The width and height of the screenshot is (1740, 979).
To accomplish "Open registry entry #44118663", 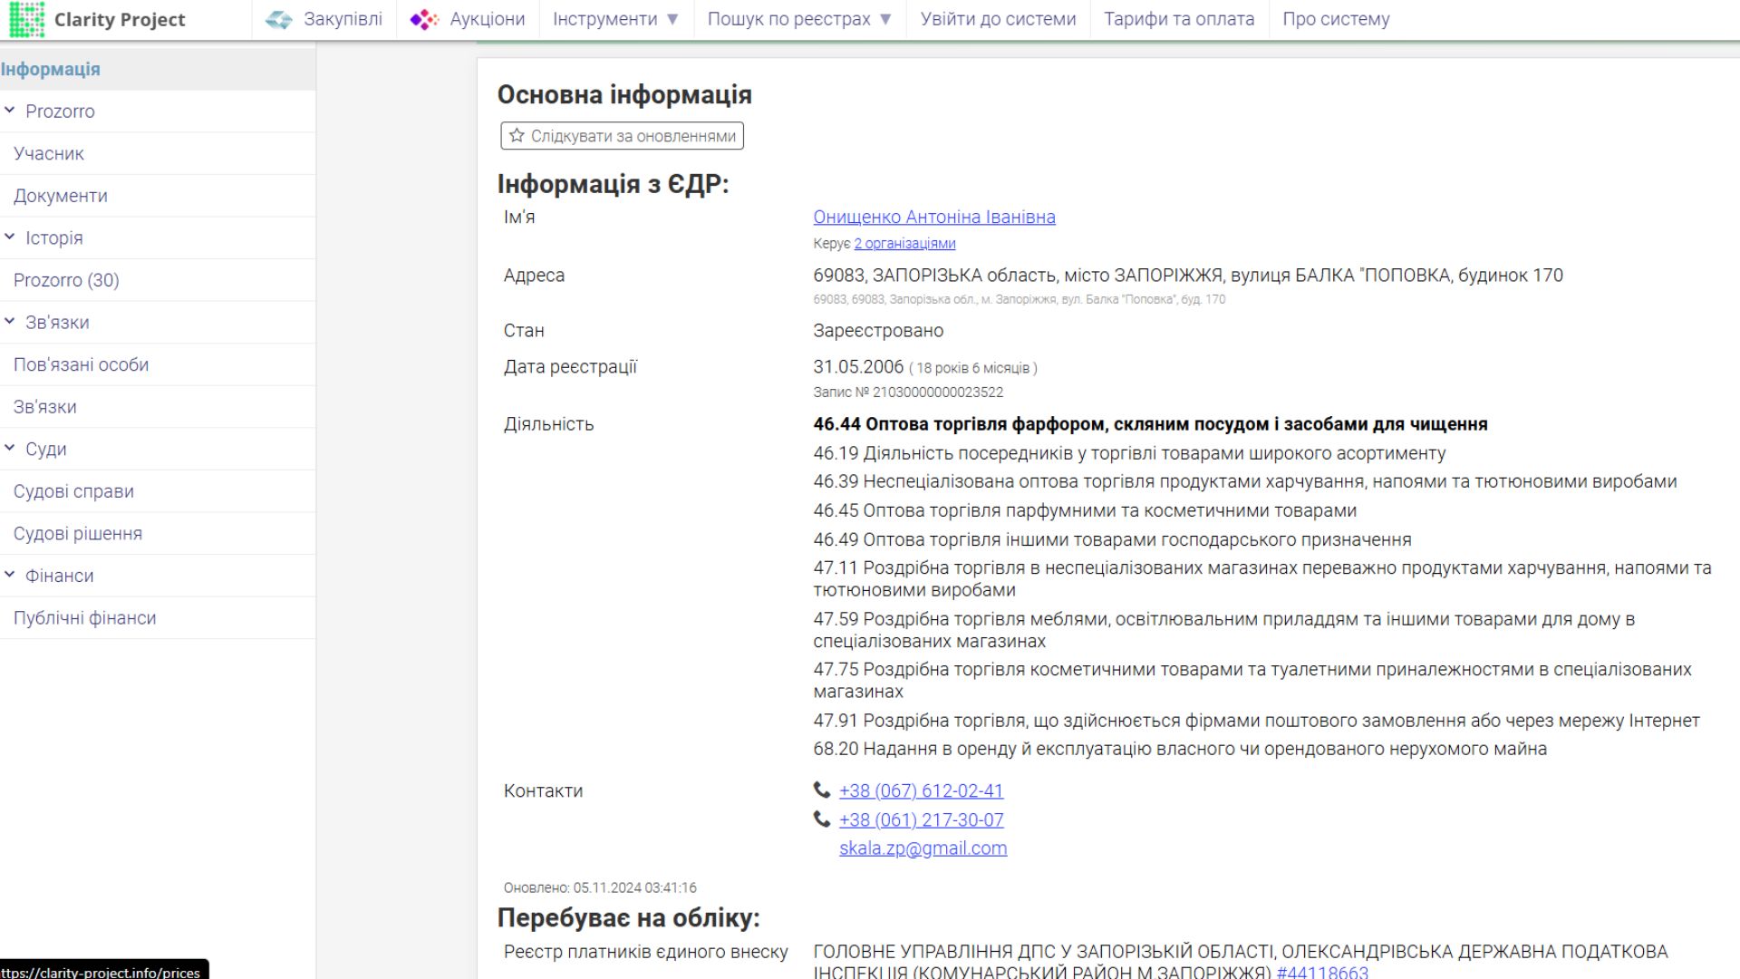I will click(x=1319, y=972).
